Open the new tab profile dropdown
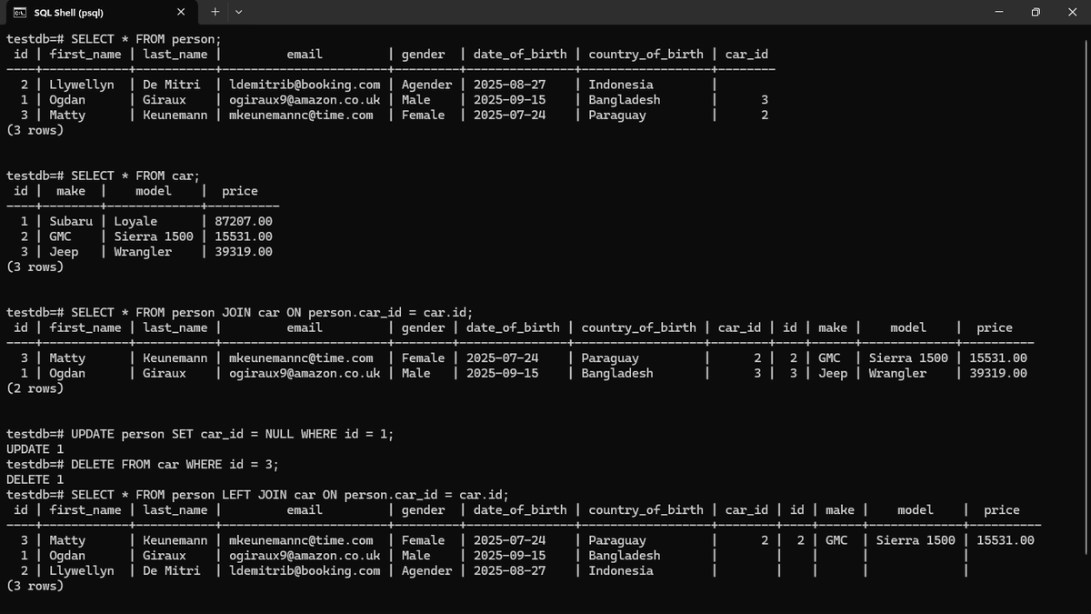Viewport: 1091px width, 614px height. pos(238,12)
